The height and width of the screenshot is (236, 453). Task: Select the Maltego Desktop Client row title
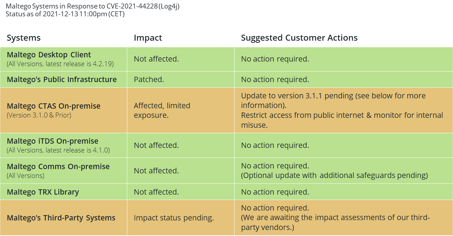pos(49,55)
